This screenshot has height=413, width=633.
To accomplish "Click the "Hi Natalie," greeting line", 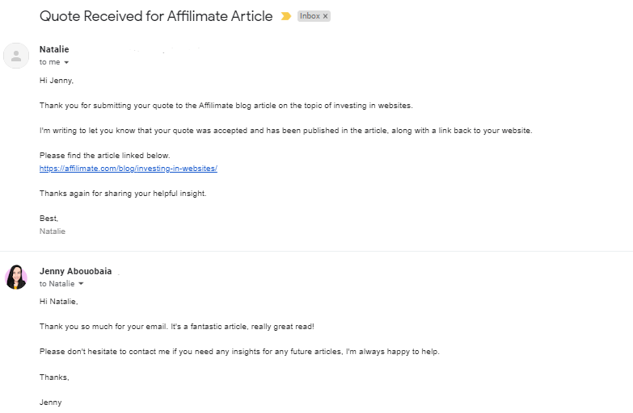I will (58, 302).
